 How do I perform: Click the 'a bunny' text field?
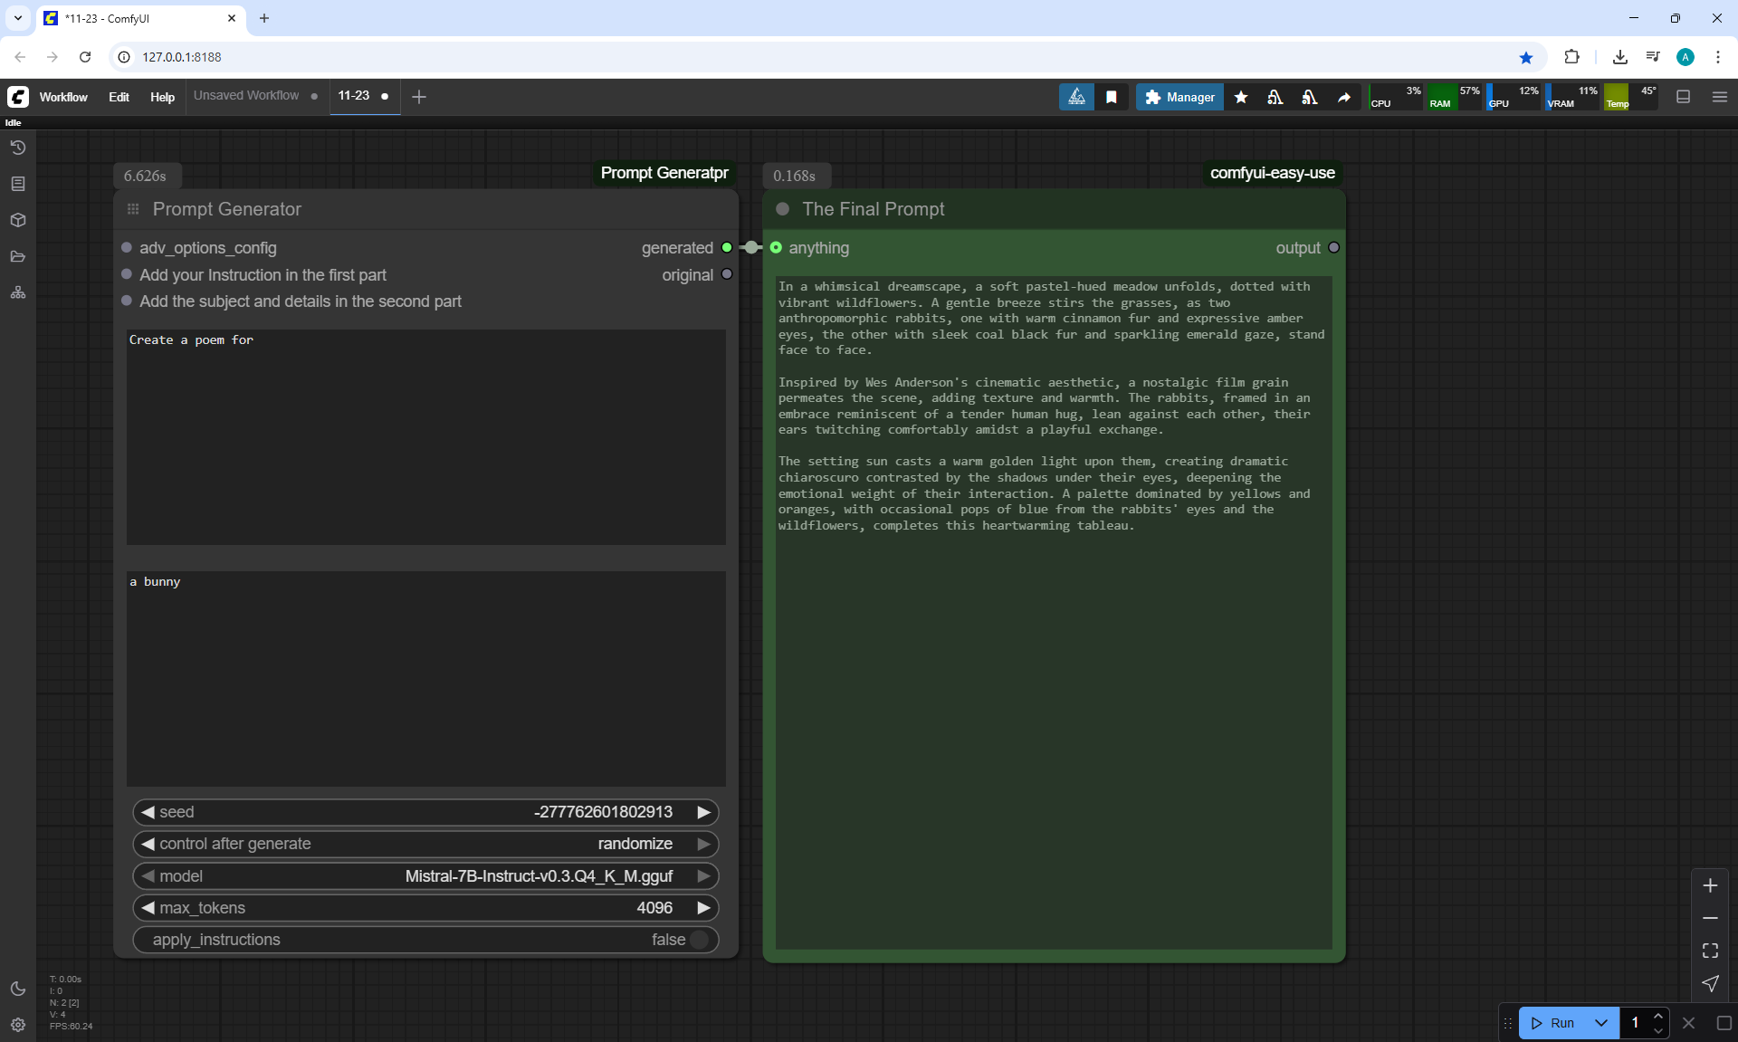(425, 678)
